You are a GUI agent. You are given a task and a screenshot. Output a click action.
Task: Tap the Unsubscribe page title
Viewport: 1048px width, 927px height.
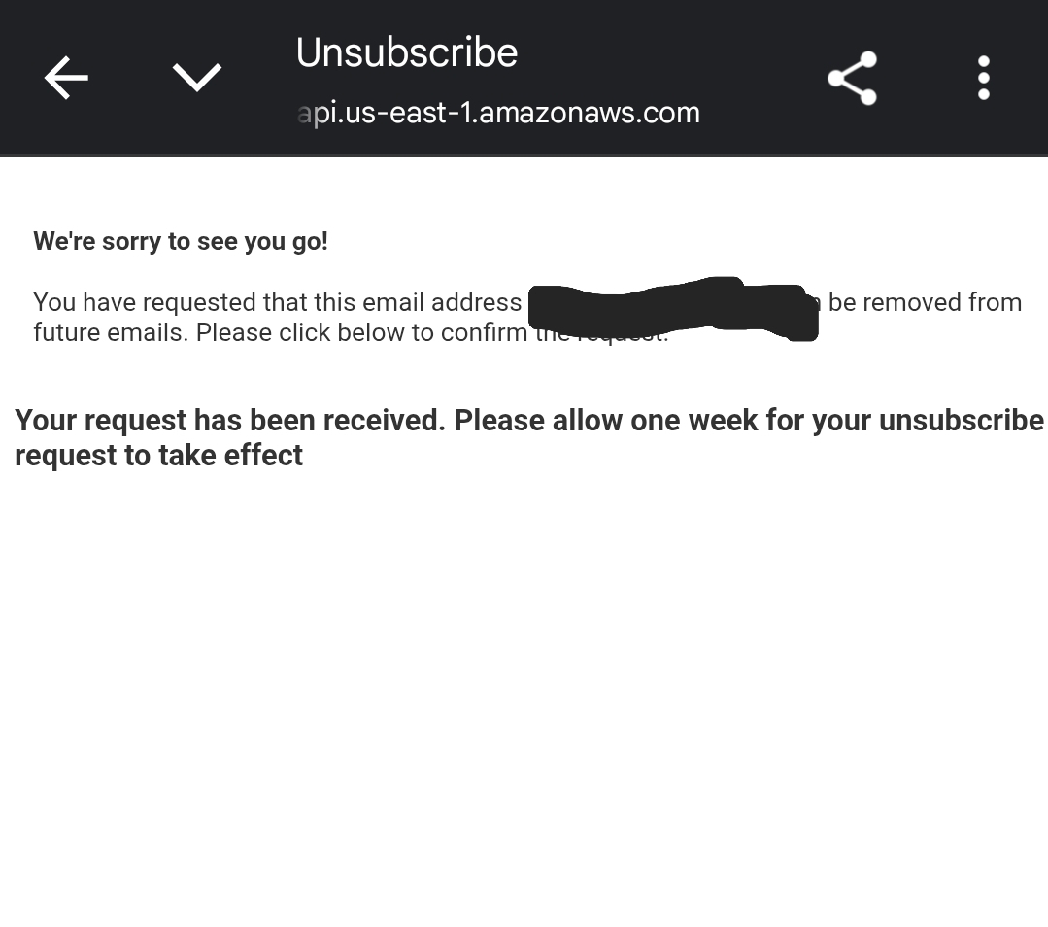[406, 52]
